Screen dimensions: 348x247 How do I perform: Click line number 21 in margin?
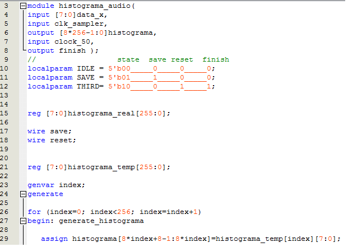coord(4,167)
